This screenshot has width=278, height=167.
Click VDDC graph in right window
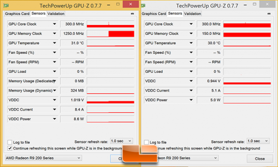coord(247,81)
